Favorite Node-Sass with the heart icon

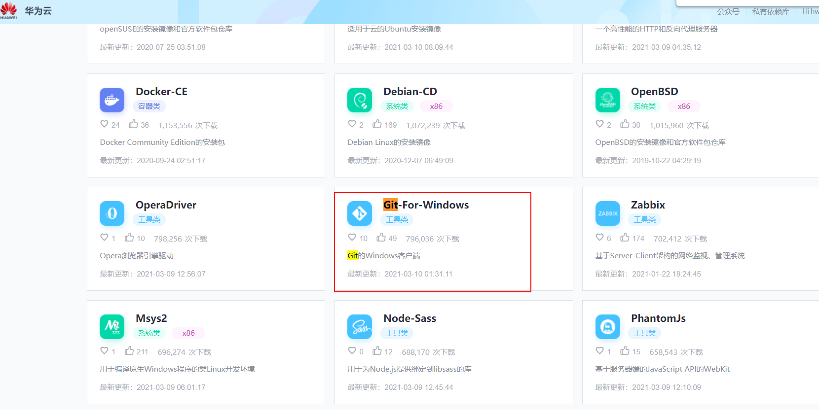pyautogui.click(x=352, y=351)
